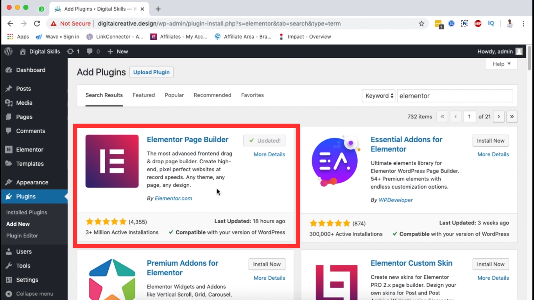The image size is (534, 300).
Task: Open the WPDeveloper author link
Action: [396, 200]
